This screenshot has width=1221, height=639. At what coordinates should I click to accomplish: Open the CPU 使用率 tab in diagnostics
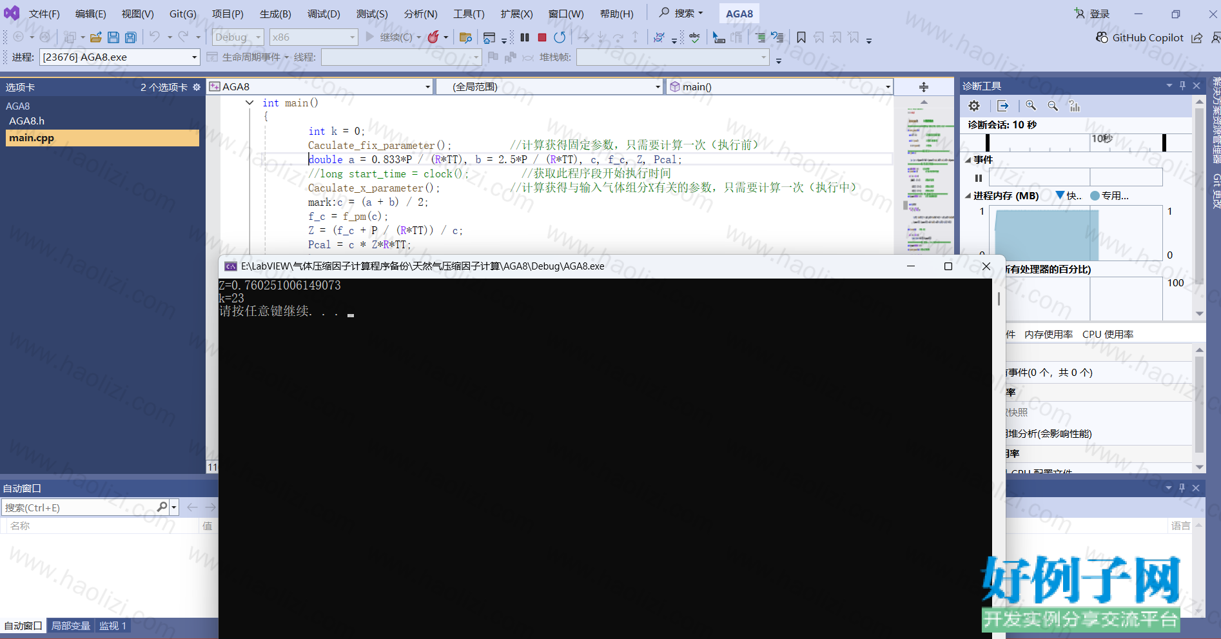pyautogui.click(x=1108, y=334)
